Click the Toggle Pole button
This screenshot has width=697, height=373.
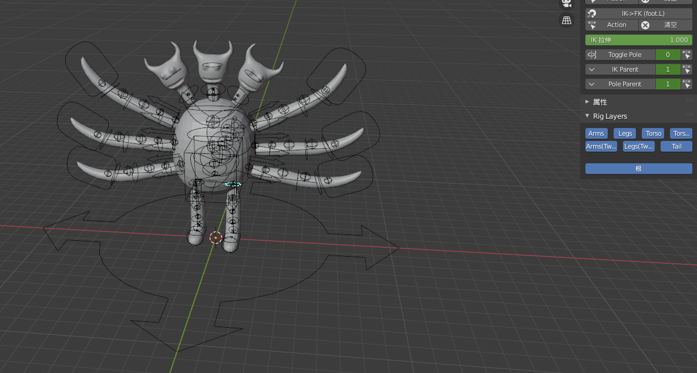coord(620,55)
